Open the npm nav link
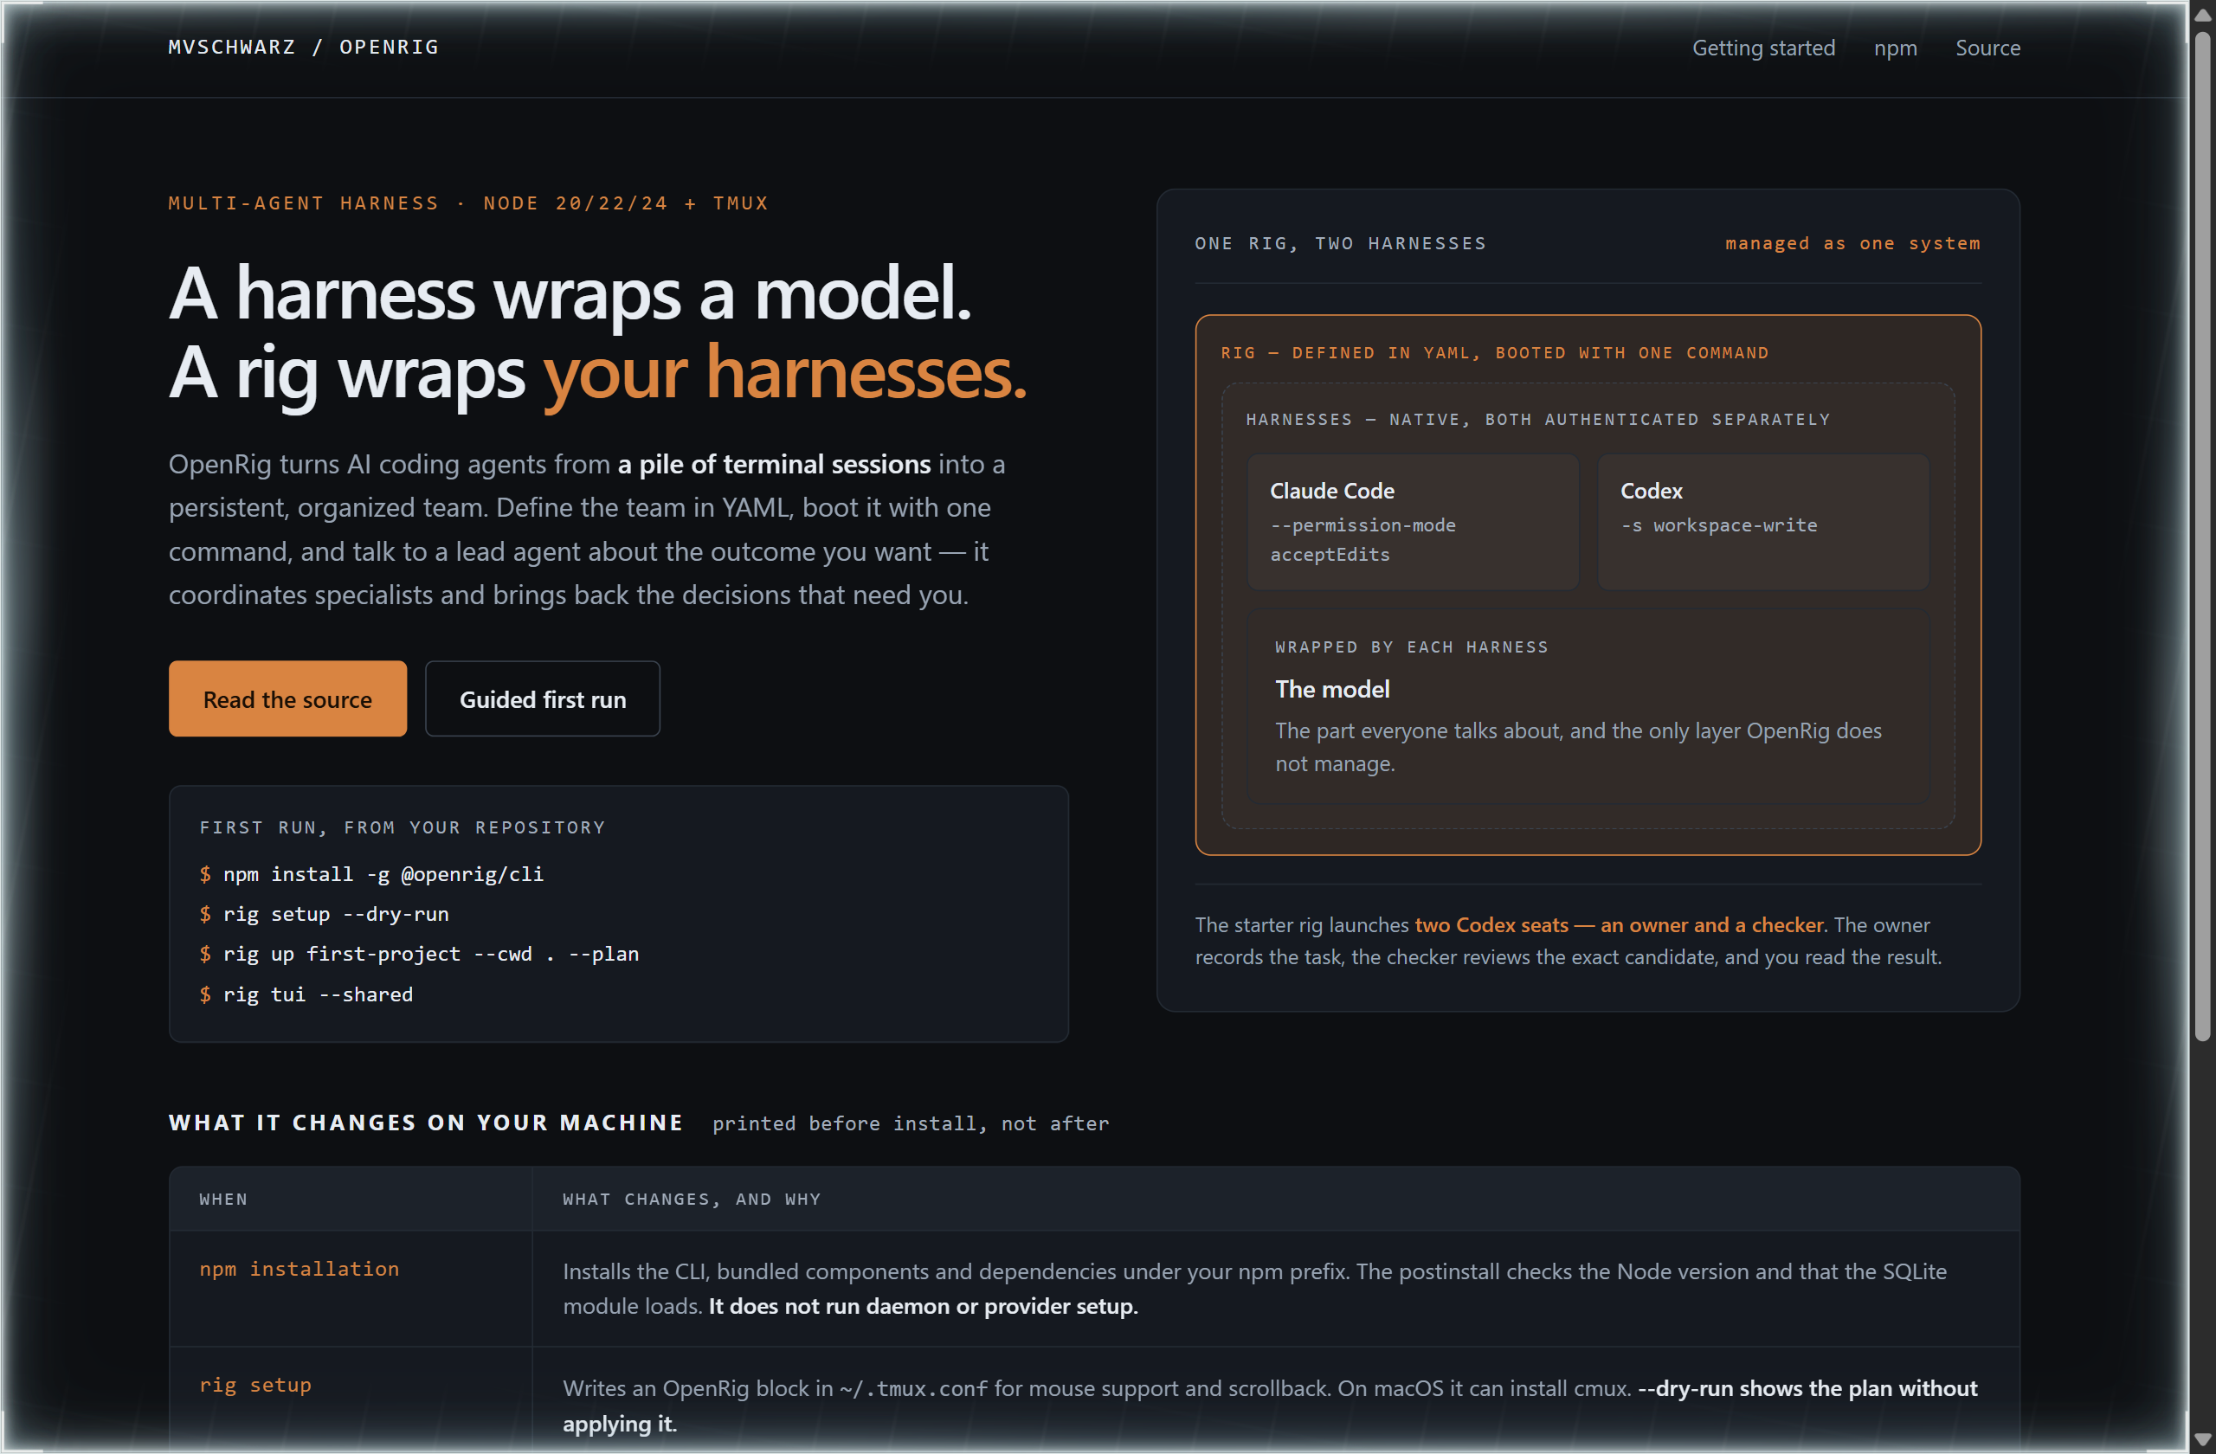 pyautogui.click(x=1895, y=48)
